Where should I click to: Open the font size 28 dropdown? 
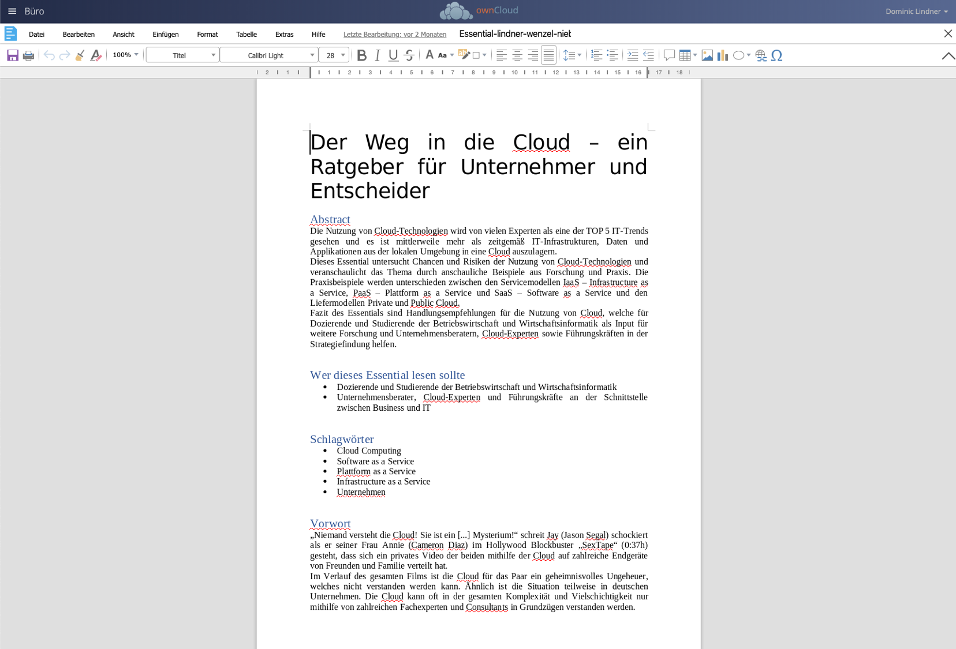(x=334, y=55)
